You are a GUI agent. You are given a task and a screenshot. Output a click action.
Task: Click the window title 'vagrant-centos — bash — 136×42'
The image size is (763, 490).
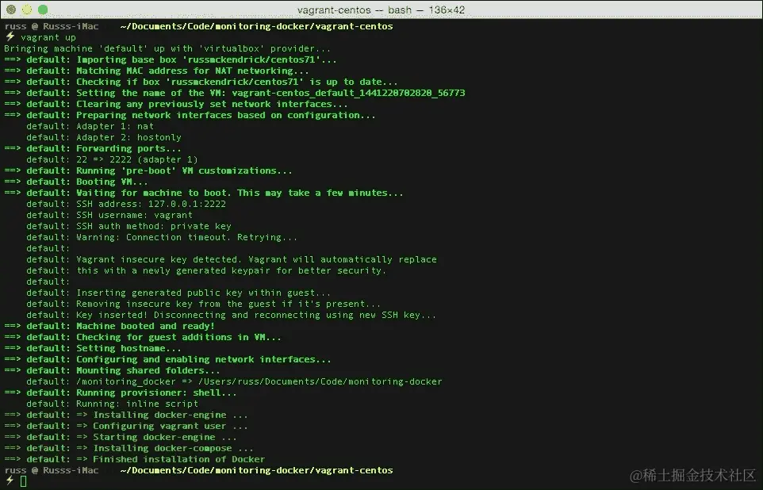click(x=381, y=10)
